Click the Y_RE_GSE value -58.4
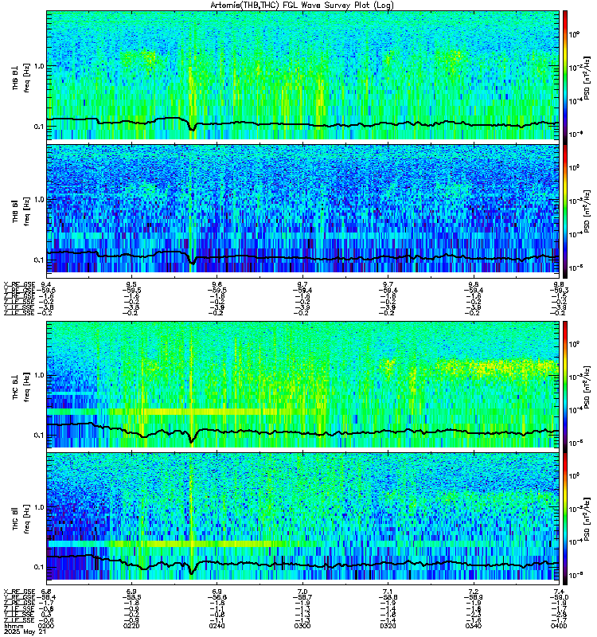 point(46,597)
